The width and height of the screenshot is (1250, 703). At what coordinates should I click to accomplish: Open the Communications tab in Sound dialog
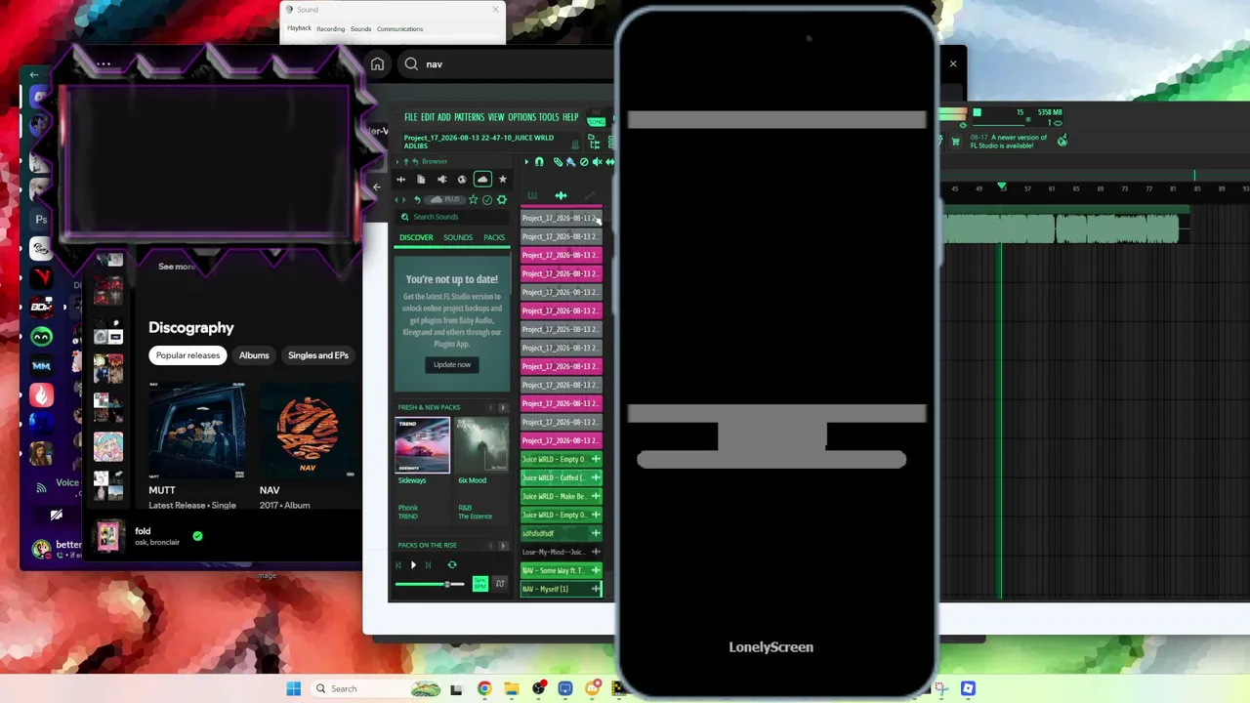[399, 29]
